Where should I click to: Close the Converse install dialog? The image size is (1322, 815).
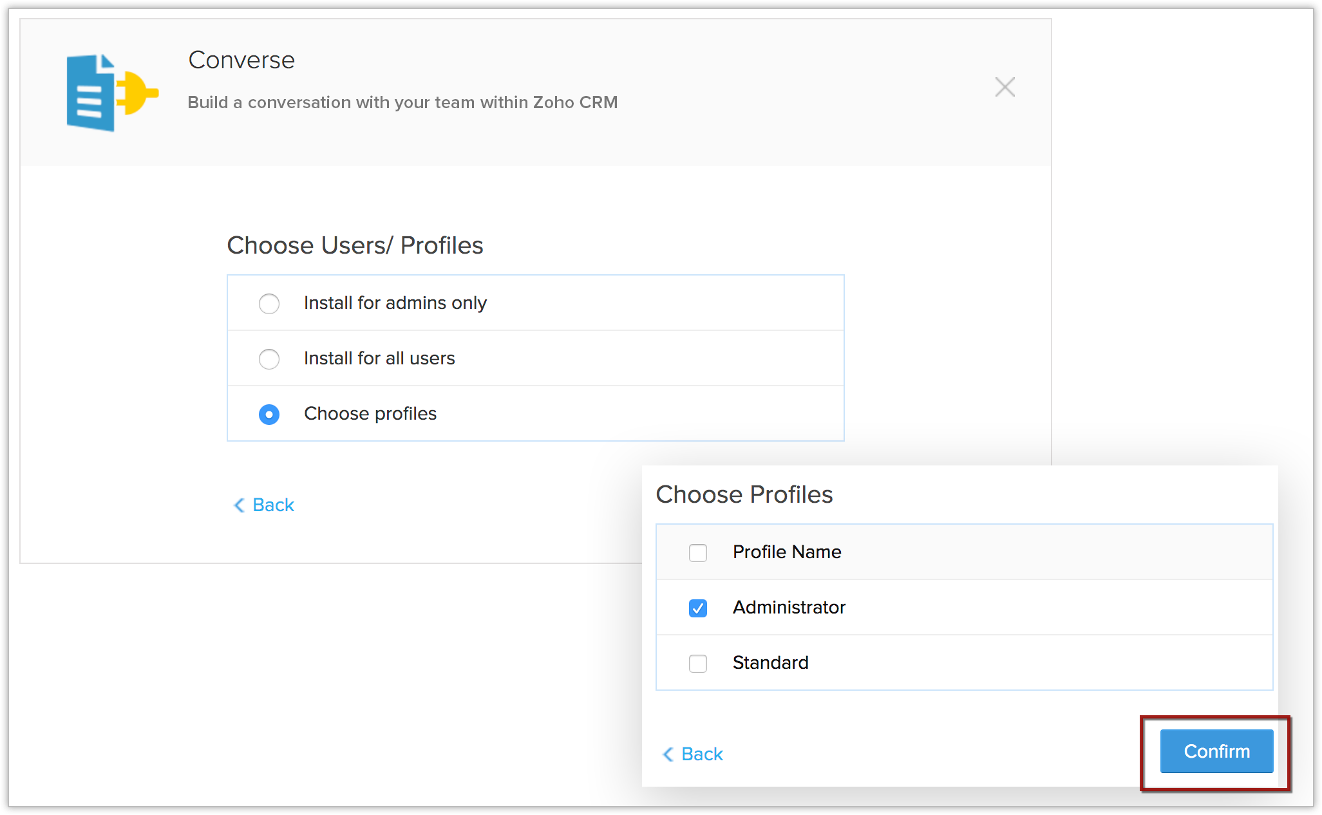coord(1005,87)
